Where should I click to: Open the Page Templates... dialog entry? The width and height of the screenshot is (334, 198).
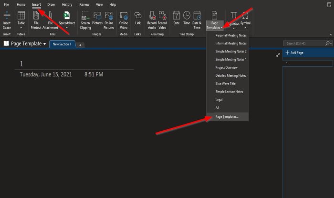click(x=227, y=117)
